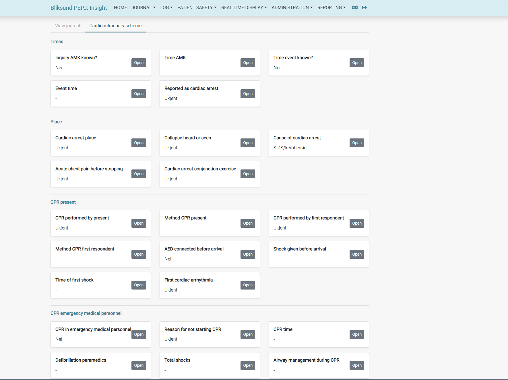Click the Times section heading
The image size is (508, 380).
tap(57, 41)
